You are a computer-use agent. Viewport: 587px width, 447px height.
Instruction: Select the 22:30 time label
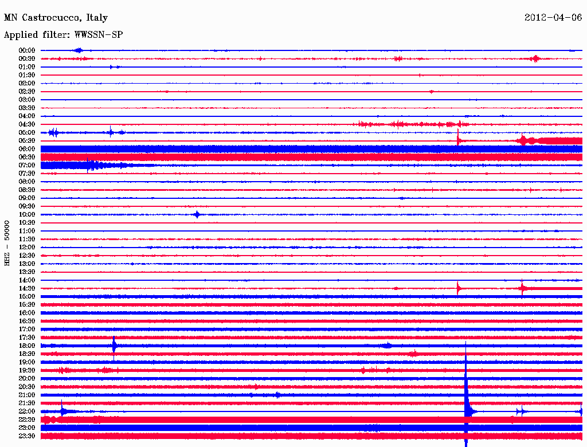pos(27,419)
